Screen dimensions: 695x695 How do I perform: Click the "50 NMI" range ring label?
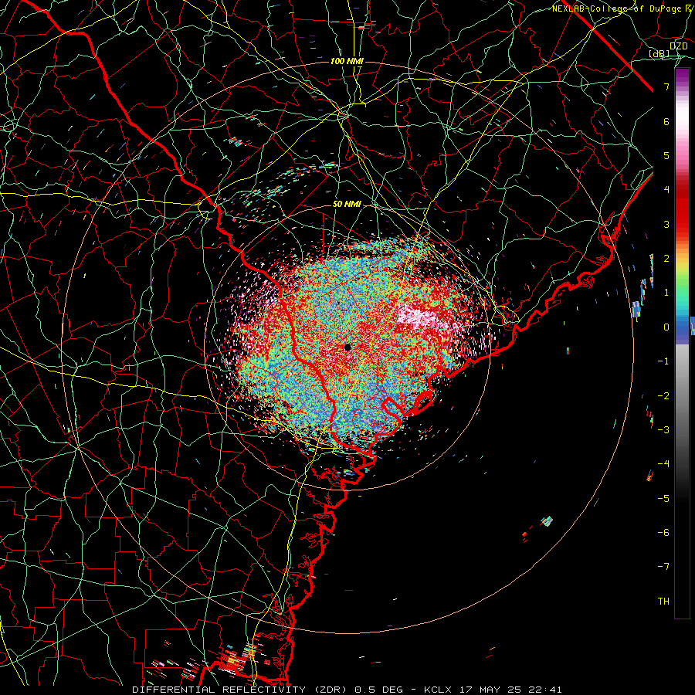click(347, 204)
